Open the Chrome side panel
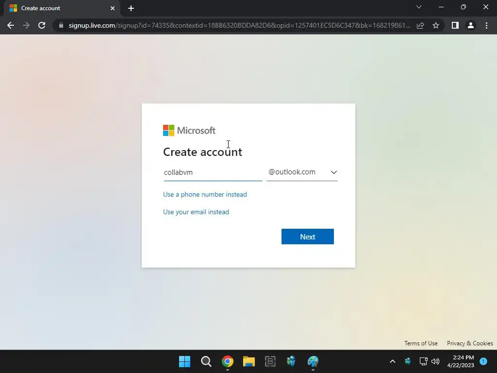 455,25
